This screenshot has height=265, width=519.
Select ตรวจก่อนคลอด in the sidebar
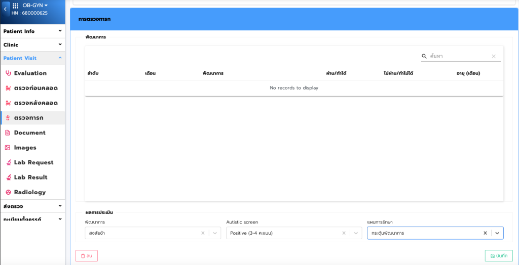[x=35, y=88]
